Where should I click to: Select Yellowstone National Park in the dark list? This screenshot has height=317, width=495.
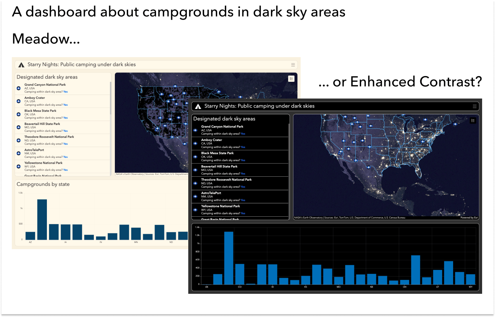coord(240,210)
